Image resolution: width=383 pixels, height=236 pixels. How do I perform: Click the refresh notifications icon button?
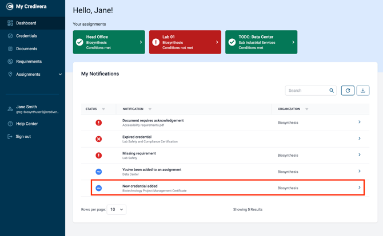click(348, 91)
